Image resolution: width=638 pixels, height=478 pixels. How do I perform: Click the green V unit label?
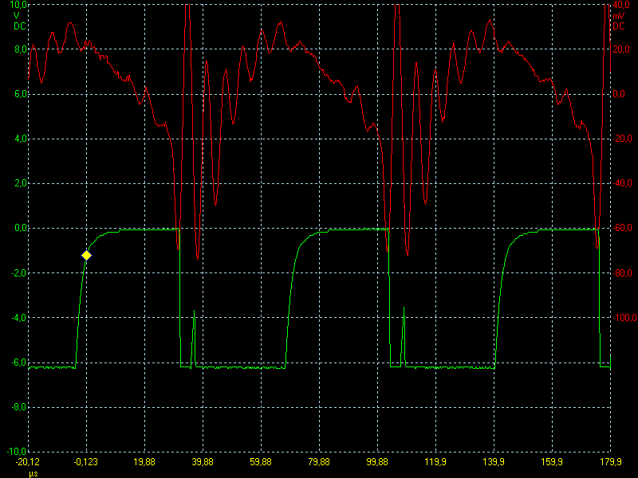[x=17, y=16]
